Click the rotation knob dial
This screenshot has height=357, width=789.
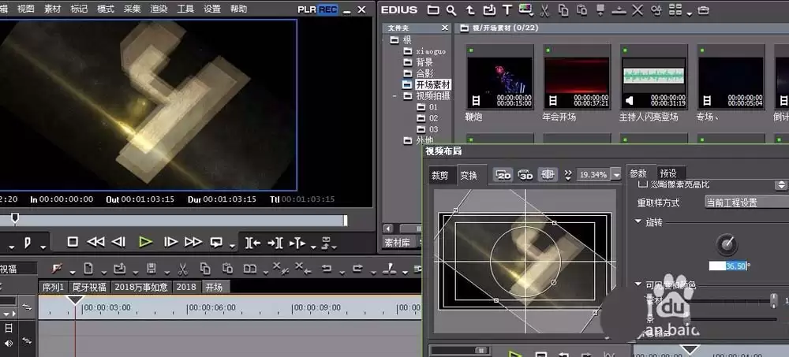(x=727, y=245)
